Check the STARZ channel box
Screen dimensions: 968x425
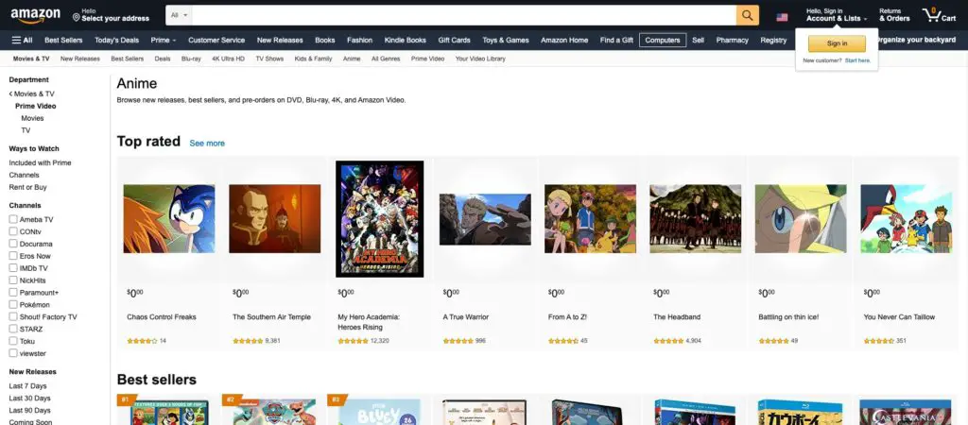13,329
